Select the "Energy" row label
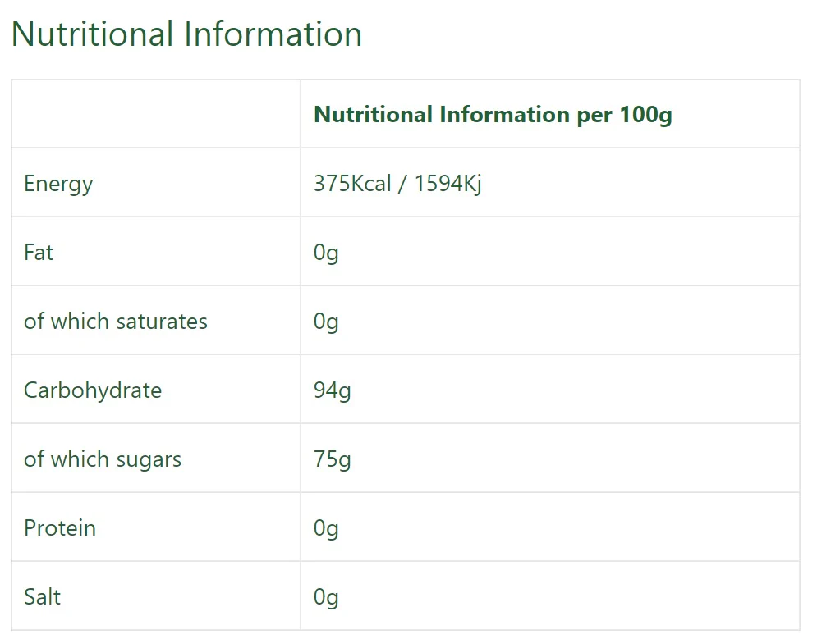This screenshot has width=817, height=639. (58, 184)
